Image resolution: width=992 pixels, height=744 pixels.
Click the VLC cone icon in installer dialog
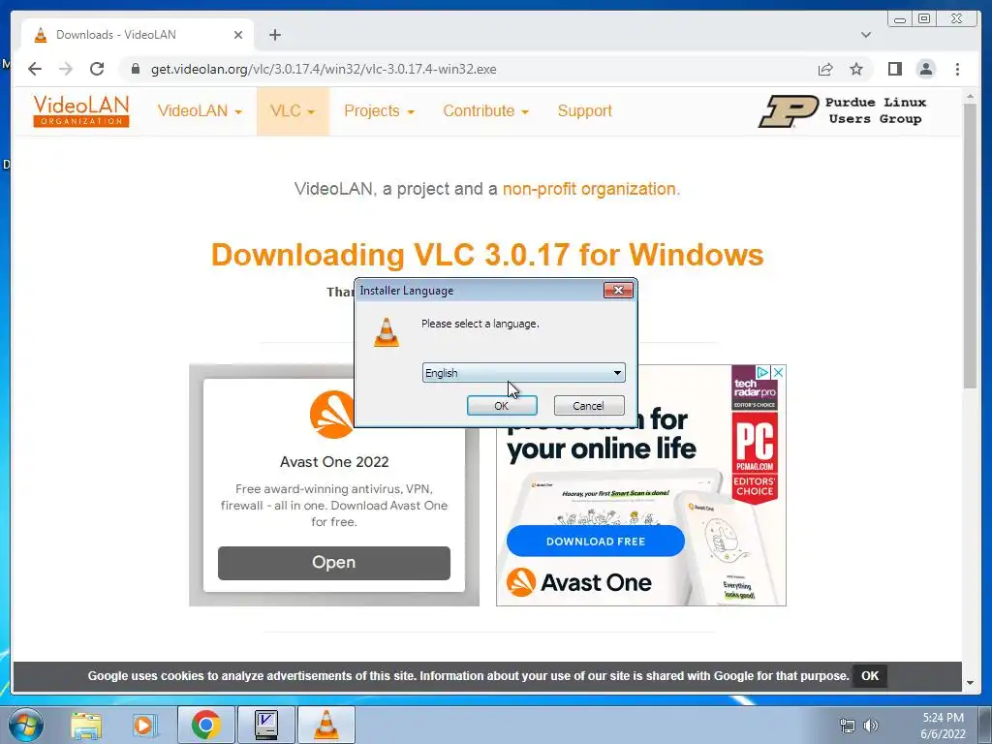pyautogui.click(x=387, y=332)
